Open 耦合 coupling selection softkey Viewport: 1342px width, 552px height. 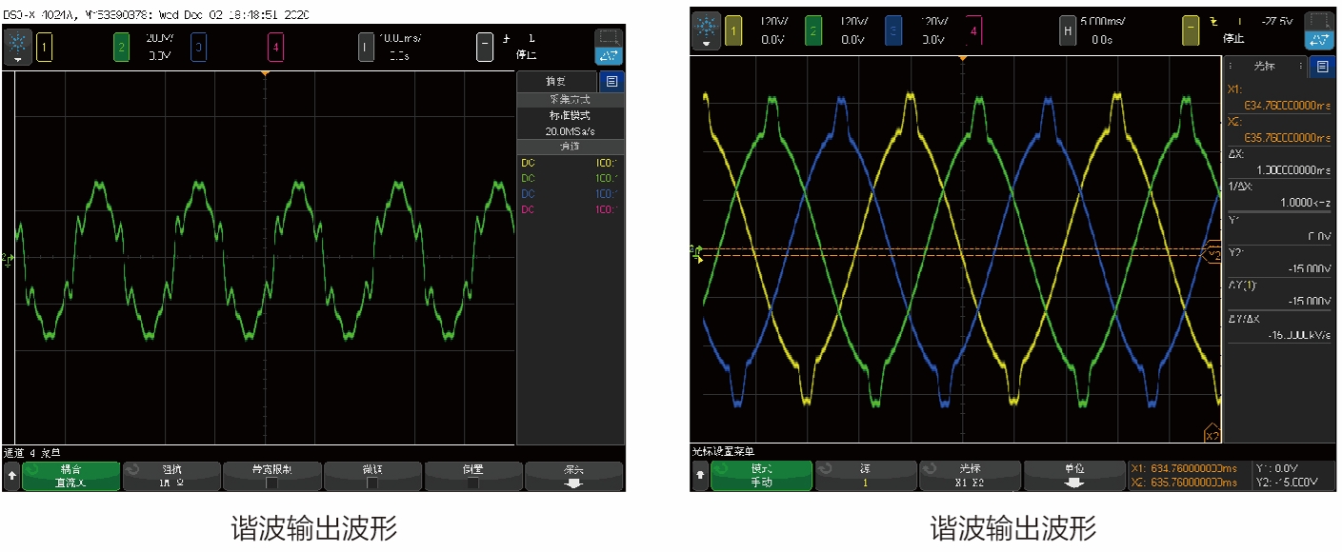click(71, 476)
